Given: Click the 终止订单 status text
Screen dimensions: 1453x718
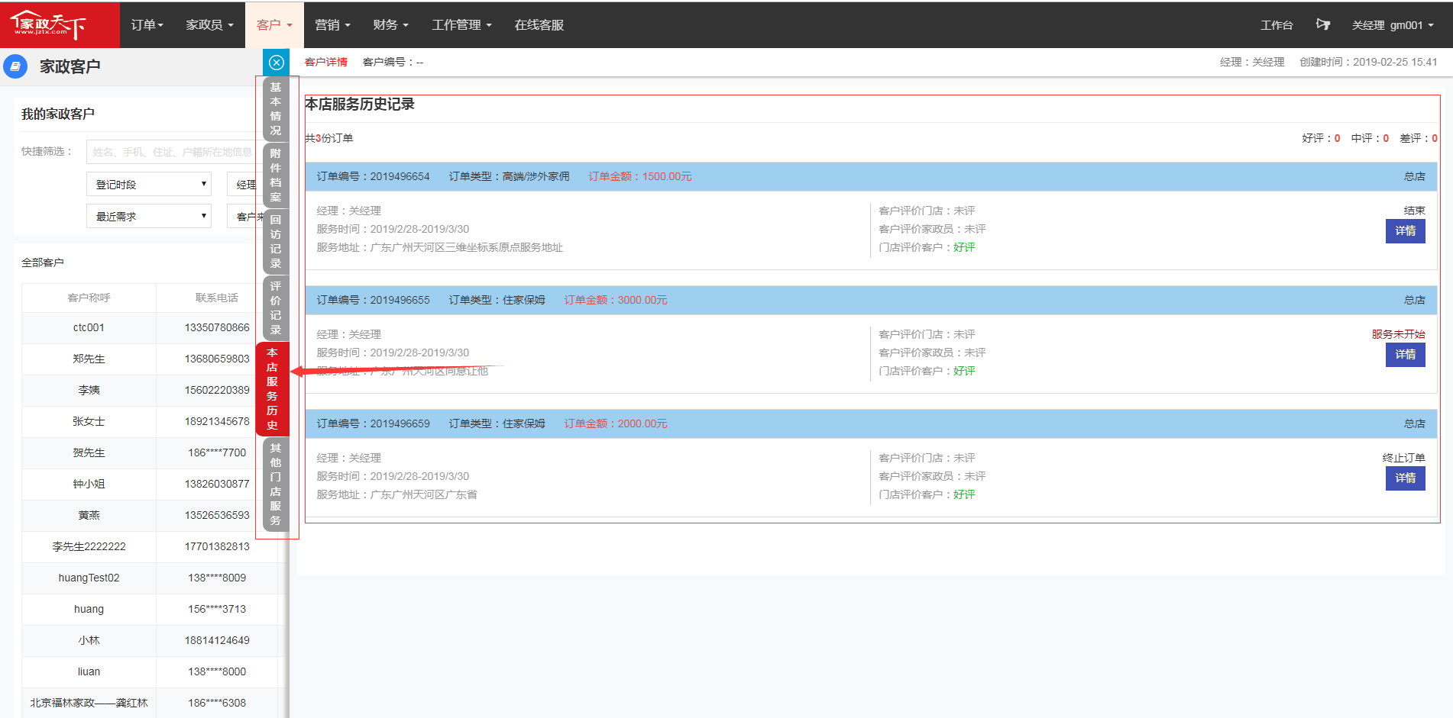Looking at the screenshot, I should 1403,458.
